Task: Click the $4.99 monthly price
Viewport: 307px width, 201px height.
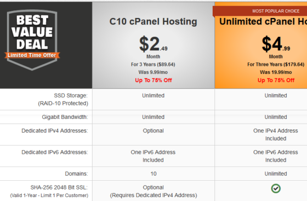Action: click(x=276, y=44)
